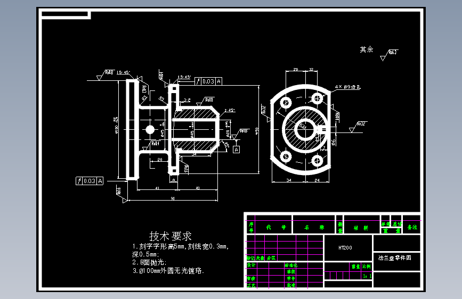Select the "4× φ9" hole callout
462x299 pixels.
click(347, 87)
